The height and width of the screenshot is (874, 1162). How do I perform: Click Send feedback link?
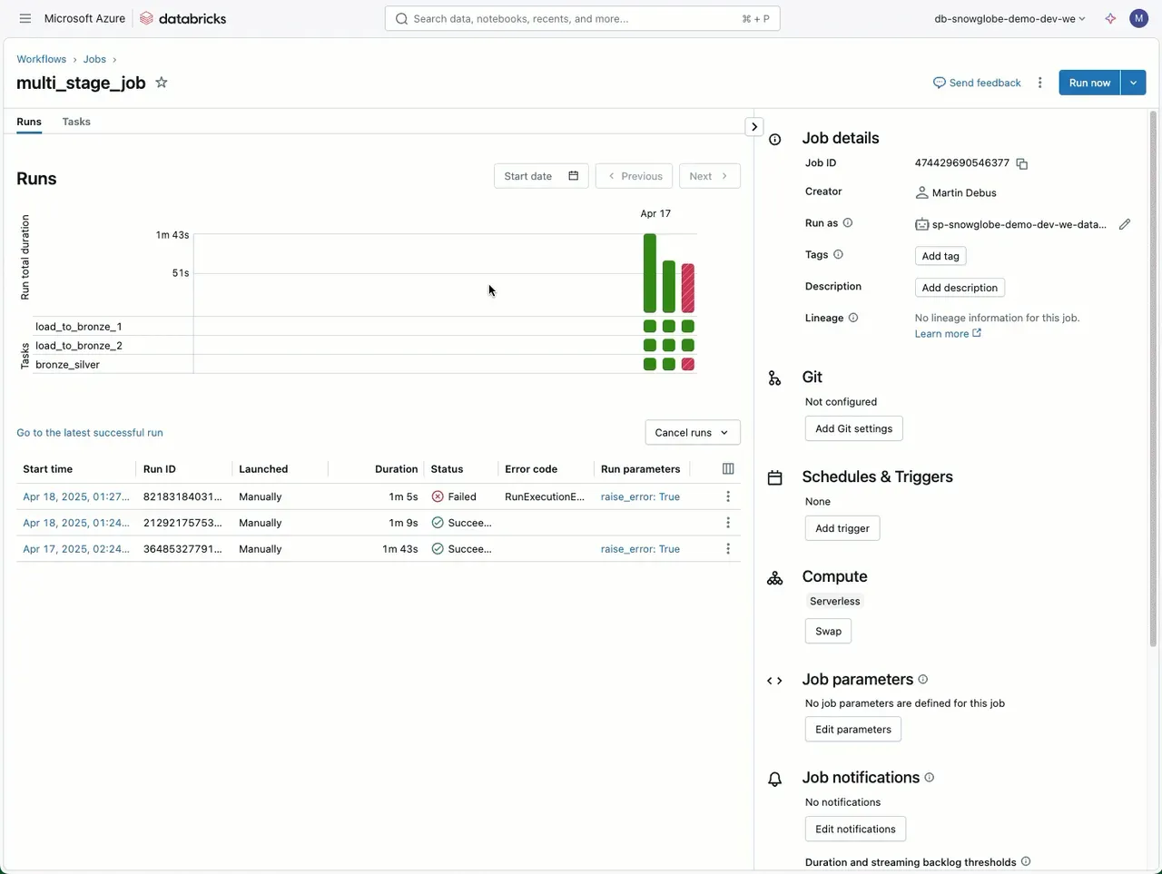pyautogui.click(x=977, y=83)
